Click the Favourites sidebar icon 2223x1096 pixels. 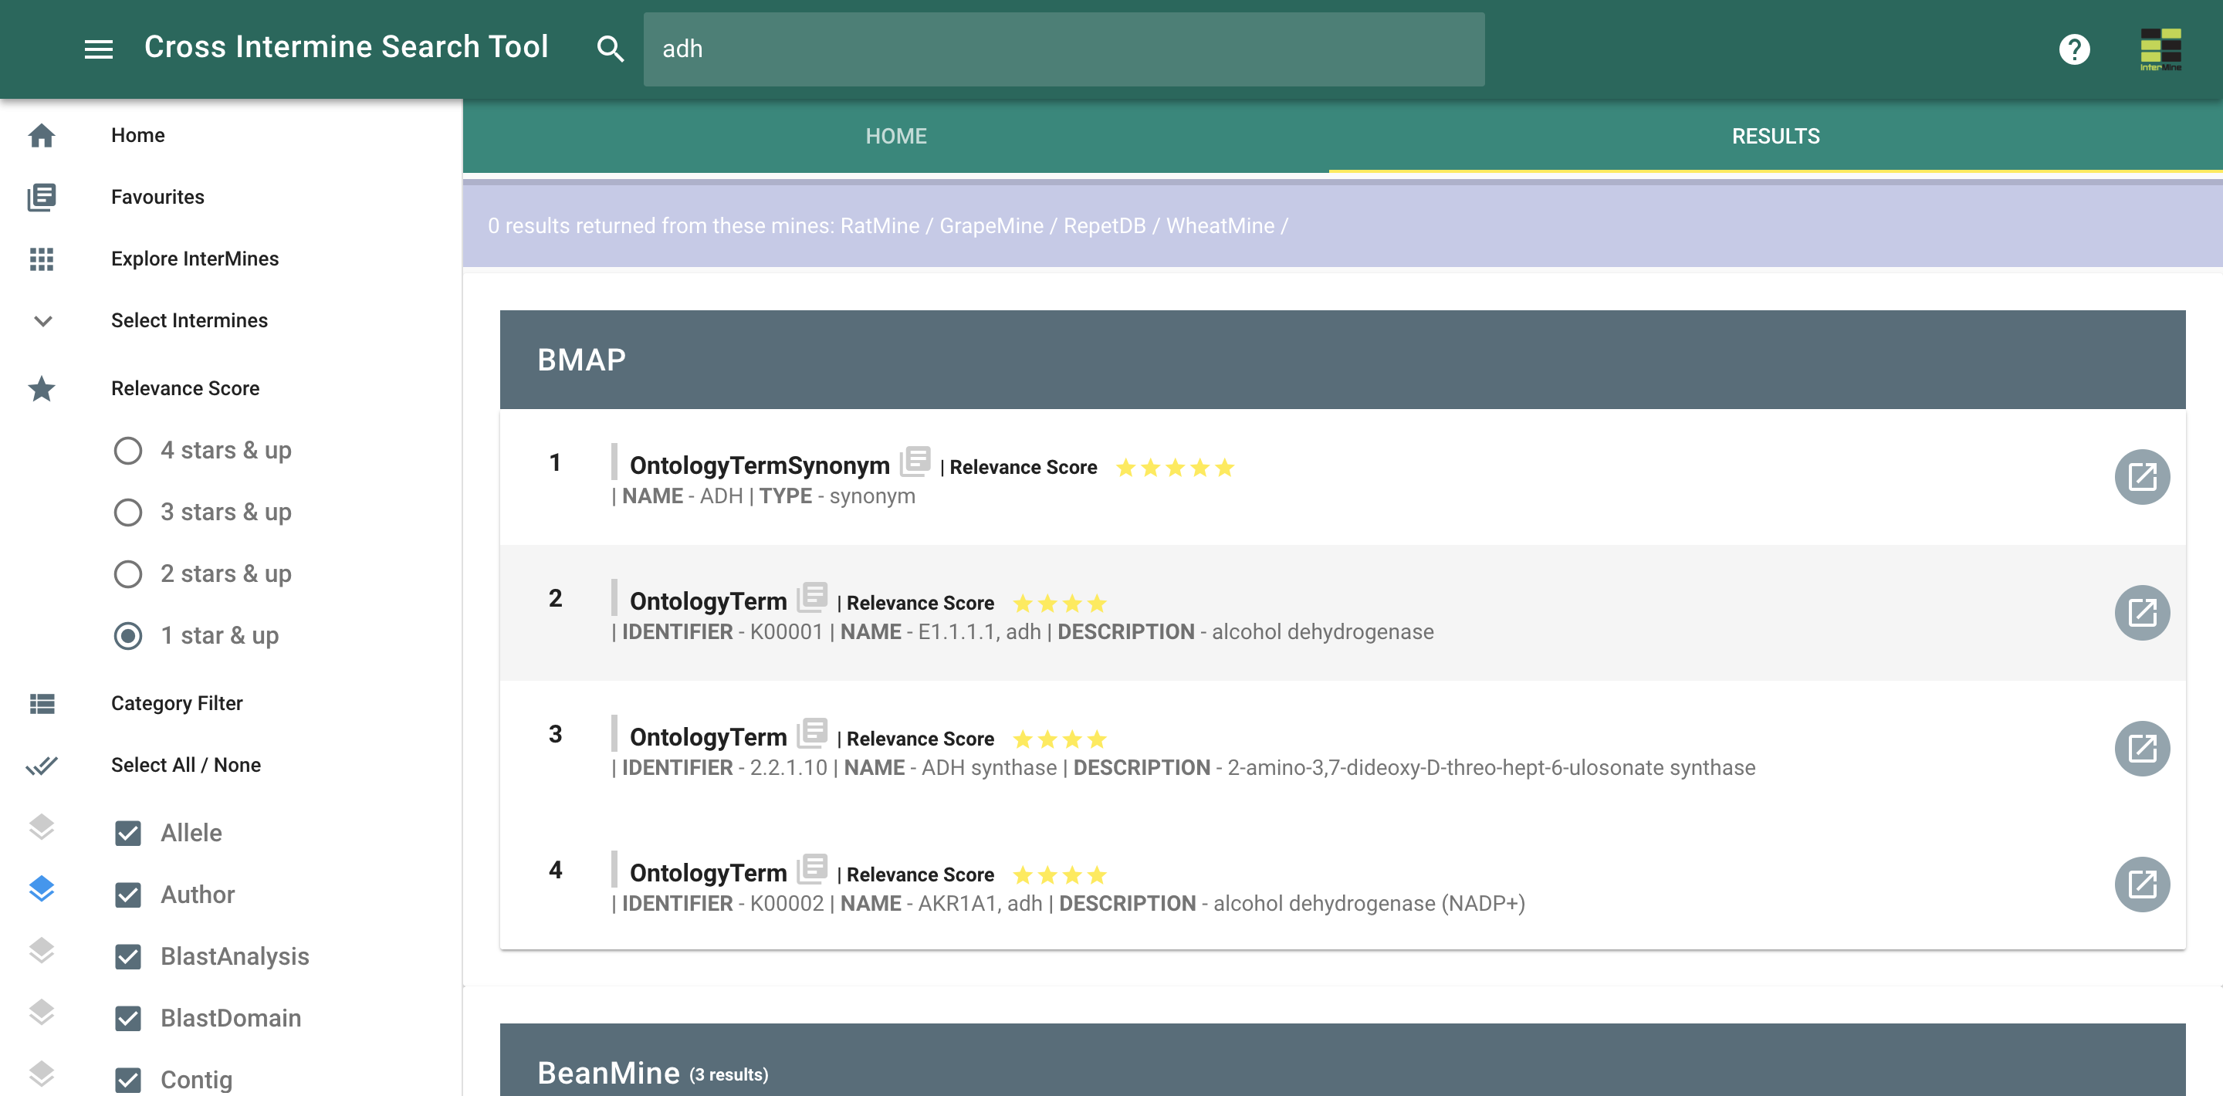pyautogui.click(x=42, y=197)
